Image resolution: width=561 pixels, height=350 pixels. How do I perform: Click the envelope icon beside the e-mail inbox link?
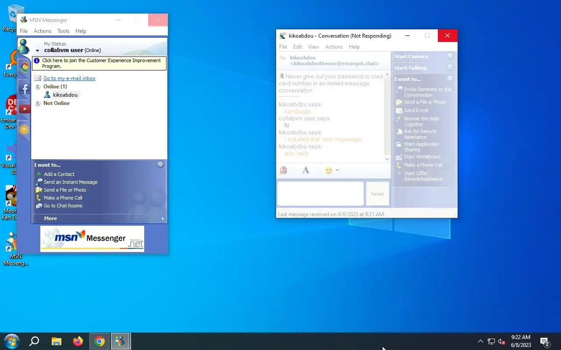click(x=38, y=78)
